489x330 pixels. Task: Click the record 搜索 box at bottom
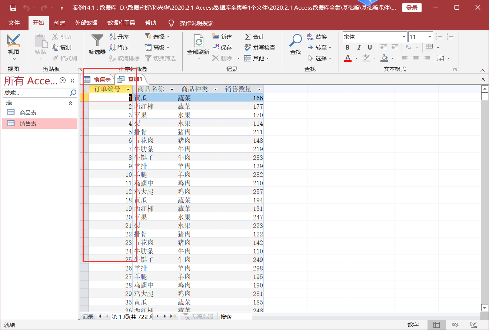click(x=236, y=317)
